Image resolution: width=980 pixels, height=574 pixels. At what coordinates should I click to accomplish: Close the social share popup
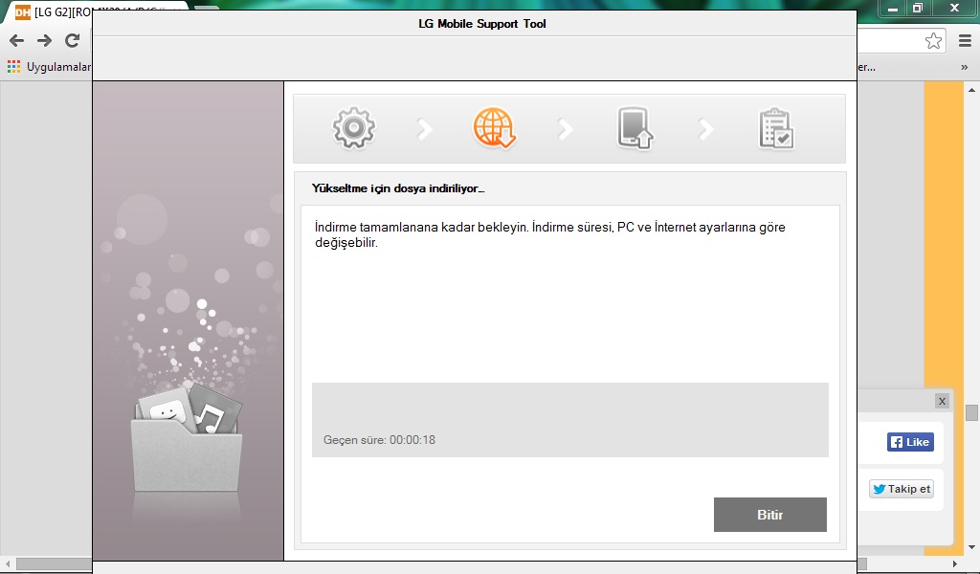pos(942,401)
